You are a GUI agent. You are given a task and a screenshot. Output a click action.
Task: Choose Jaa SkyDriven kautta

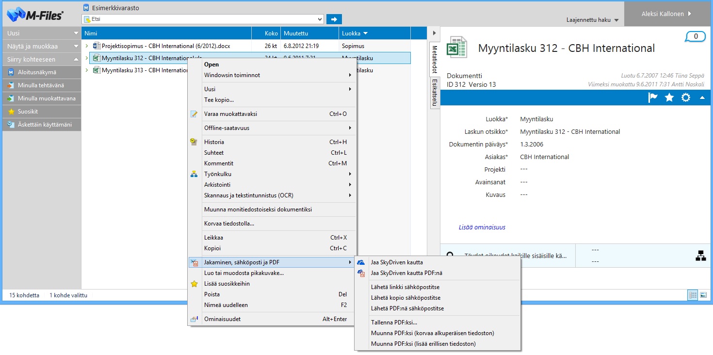click(x=438, y=262)
